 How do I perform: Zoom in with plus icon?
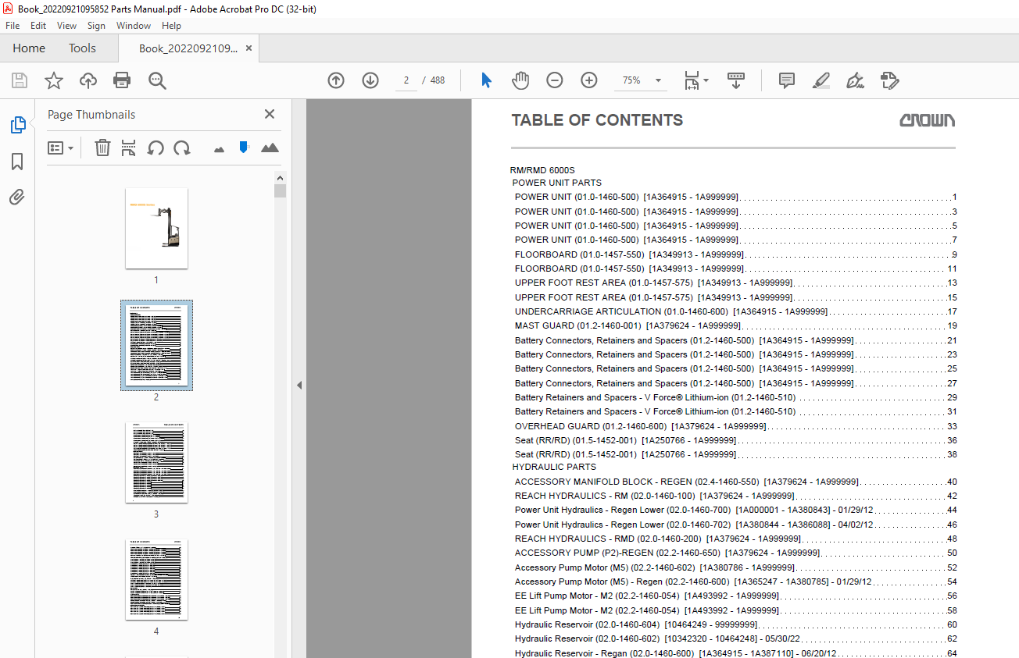(589, 80)
